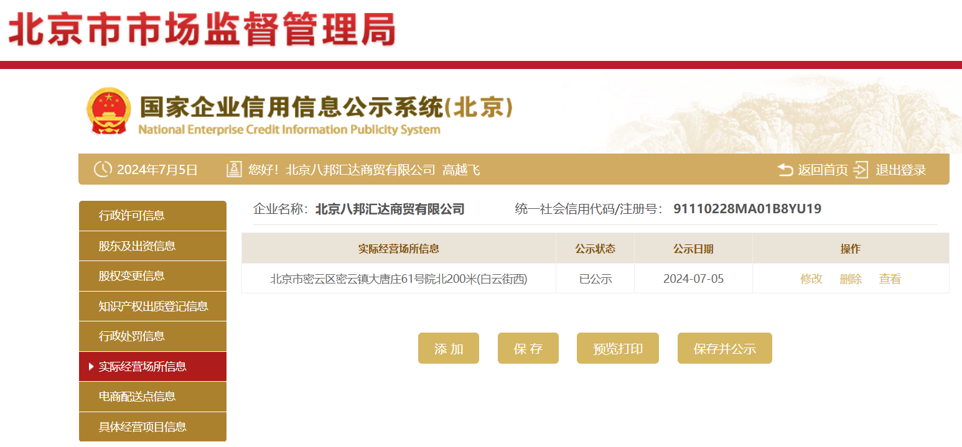The height and width of the screenshot is (447, 962).
Task: Click the user profile icon before 您好
Action: (234, 169)
